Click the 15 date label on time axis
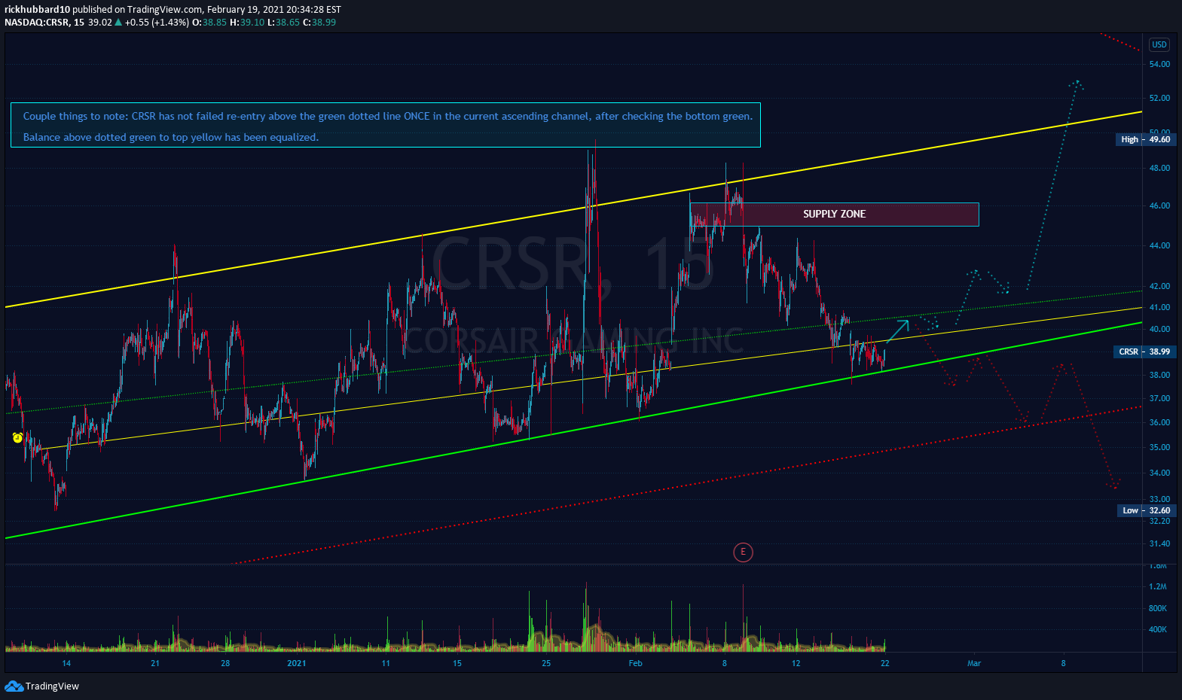The width and height of the screenshot is (1182, 700). tap(457, 663)
